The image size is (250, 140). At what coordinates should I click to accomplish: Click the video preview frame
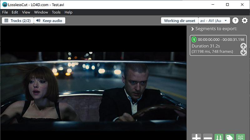click(93, 82)
